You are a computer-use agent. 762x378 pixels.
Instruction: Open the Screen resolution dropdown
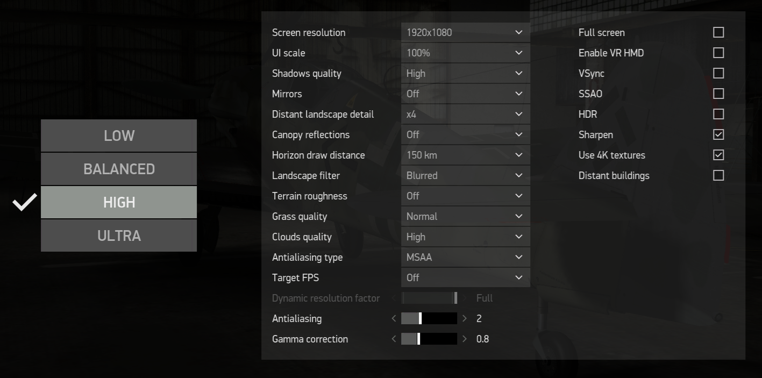click(465, 32)
